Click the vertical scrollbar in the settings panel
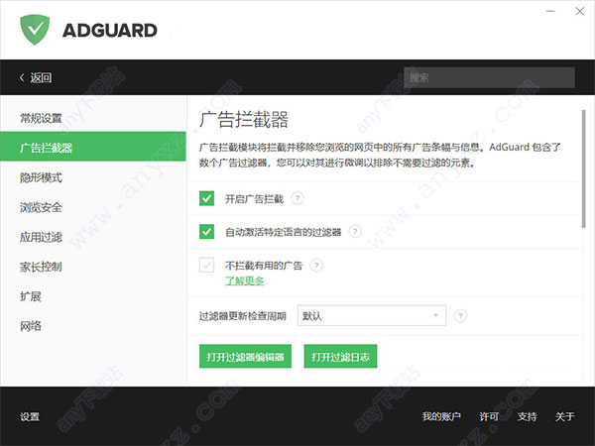The image size is (595, 446). point(583,169)
